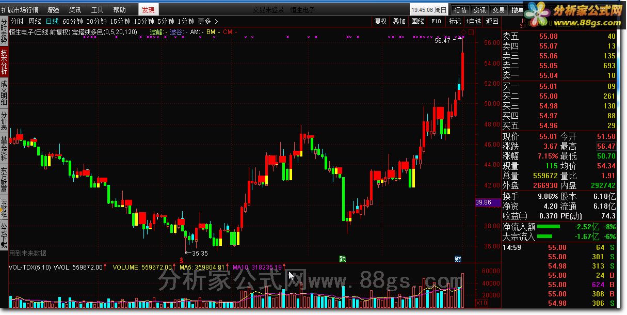Viewport: 627px width, 315px height.
Task: Click the blue 财 marker on chart
Action: (458, 259)
